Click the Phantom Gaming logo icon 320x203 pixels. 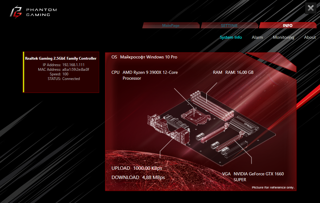point(16,12)
